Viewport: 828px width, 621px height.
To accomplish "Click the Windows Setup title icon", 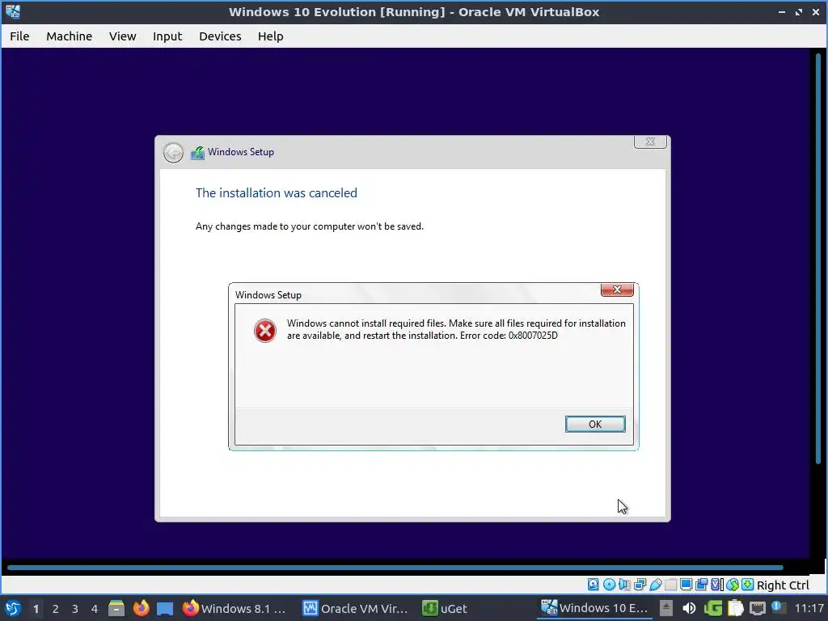I will coord(197,152).
